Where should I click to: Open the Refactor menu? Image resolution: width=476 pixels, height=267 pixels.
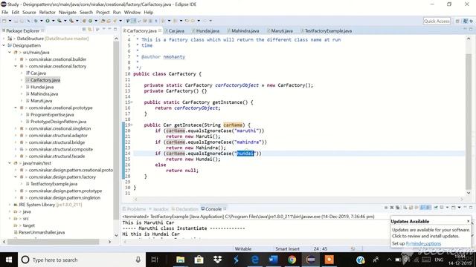point(48,13)
